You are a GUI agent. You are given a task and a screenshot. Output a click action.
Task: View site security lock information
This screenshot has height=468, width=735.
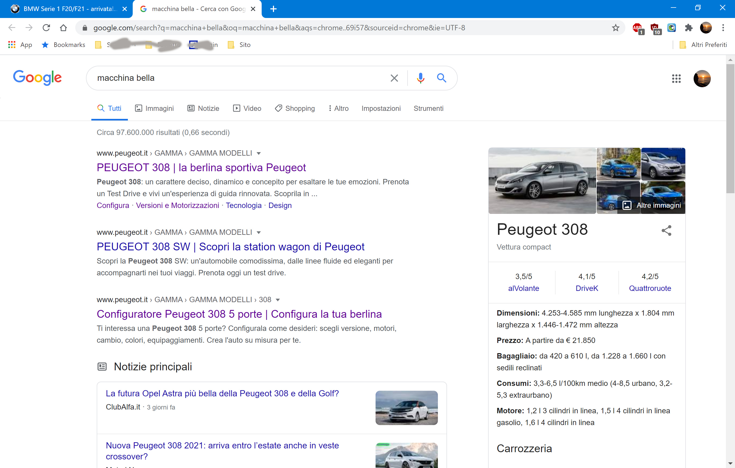[x=85, y=28]
